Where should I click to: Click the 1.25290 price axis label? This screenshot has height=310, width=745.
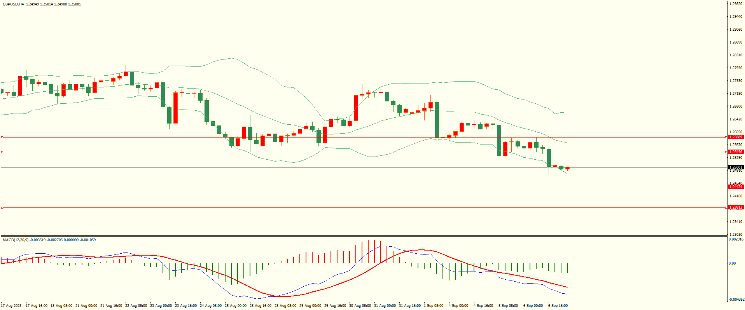pyautogui.click(x=736, y=157)
